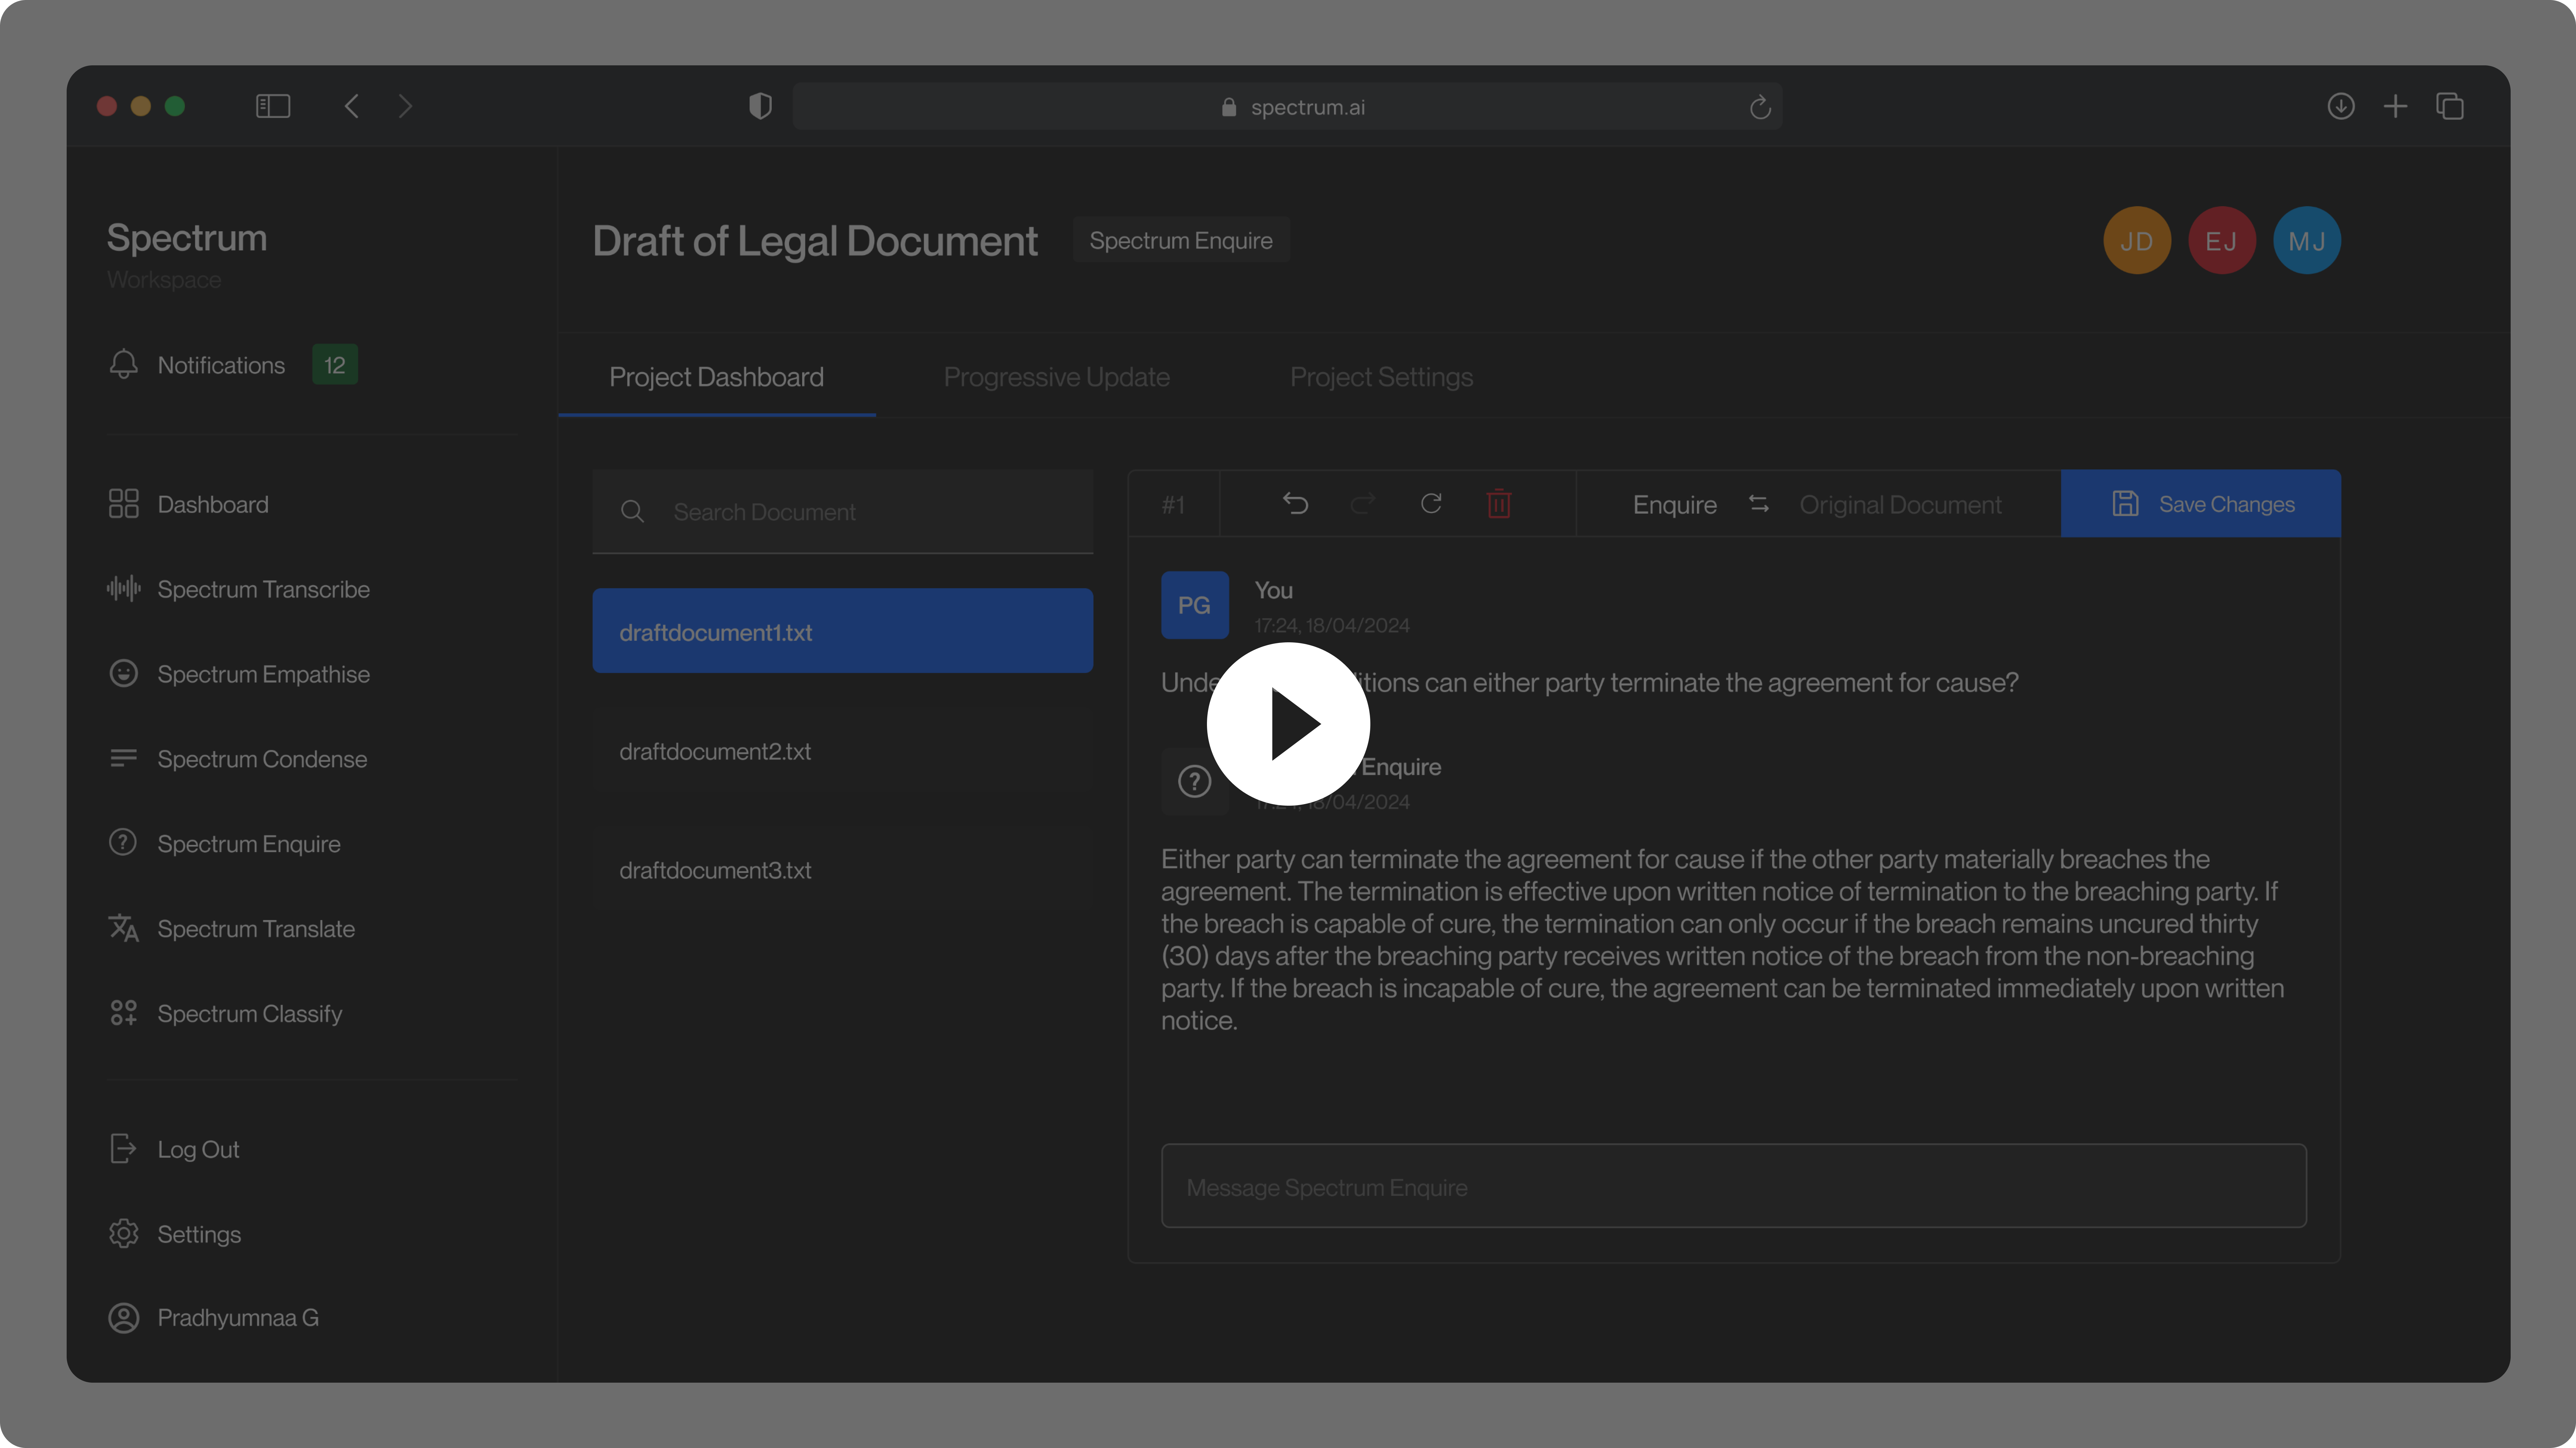Select draftdocument2.txt
The height and width of the screenshot is (1448, 2576).
843,751
